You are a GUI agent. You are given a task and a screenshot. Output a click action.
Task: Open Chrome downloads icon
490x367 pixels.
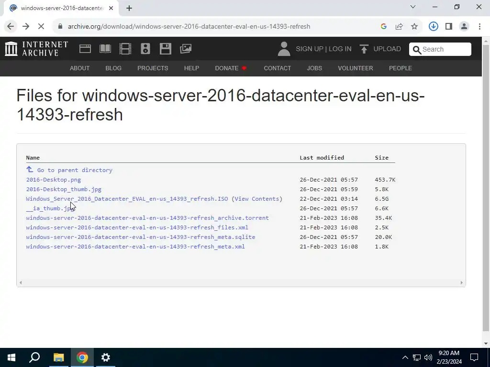[434, 27]
